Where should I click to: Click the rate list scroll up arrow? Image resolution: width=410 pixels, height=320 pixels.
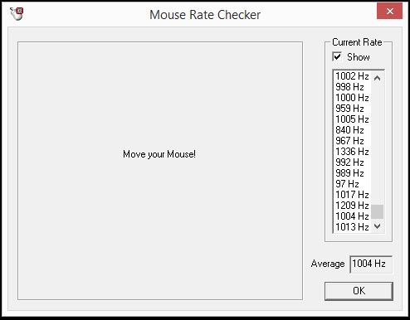point(377,78)
